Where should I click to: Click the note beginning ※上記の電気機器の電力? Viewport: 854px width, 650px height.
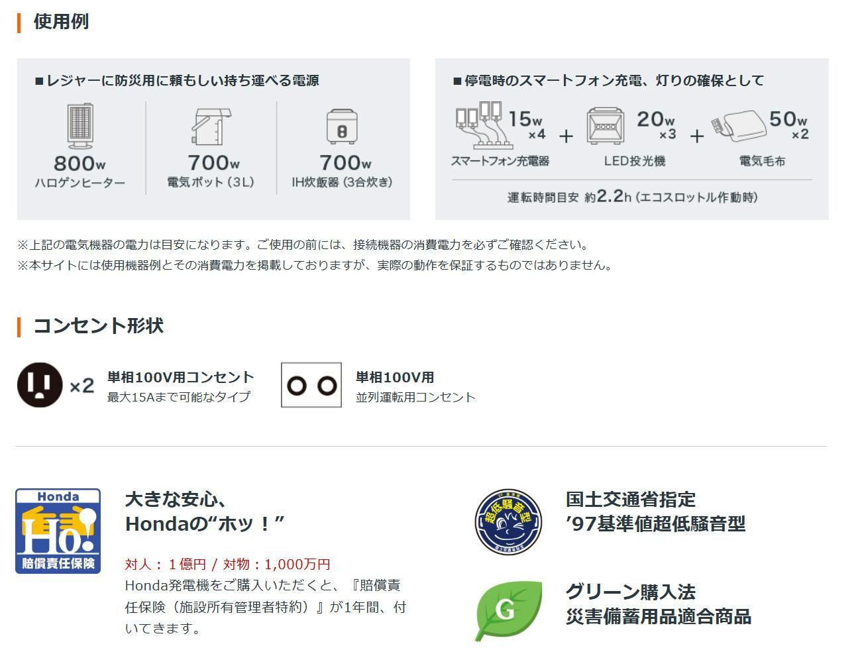[303, 244]
